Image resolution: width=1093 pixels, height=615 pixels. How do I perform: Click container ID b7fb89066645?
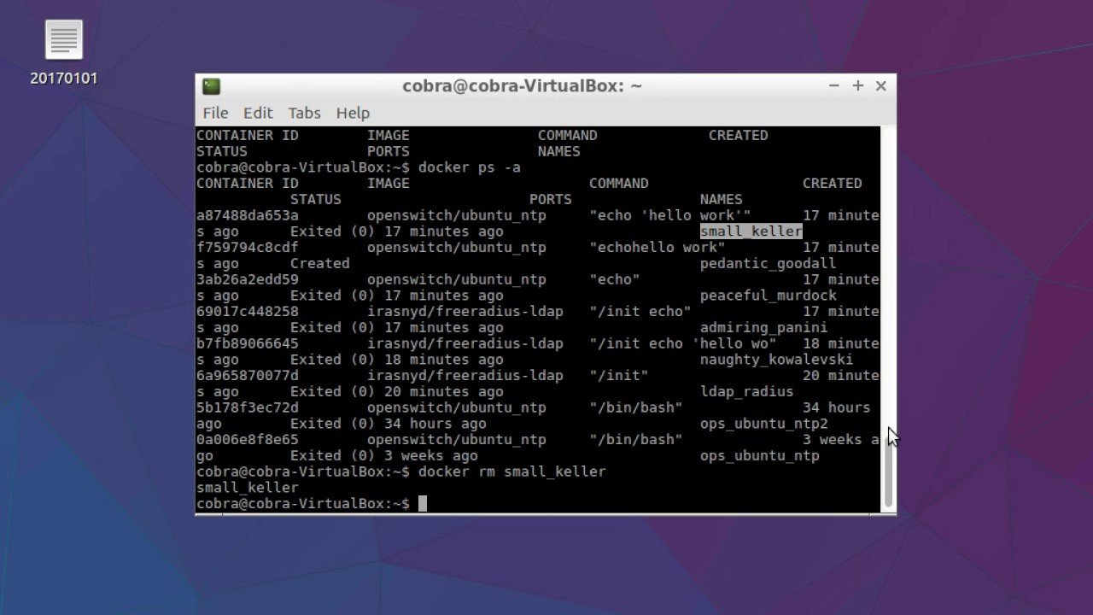(x=248, y=343)
